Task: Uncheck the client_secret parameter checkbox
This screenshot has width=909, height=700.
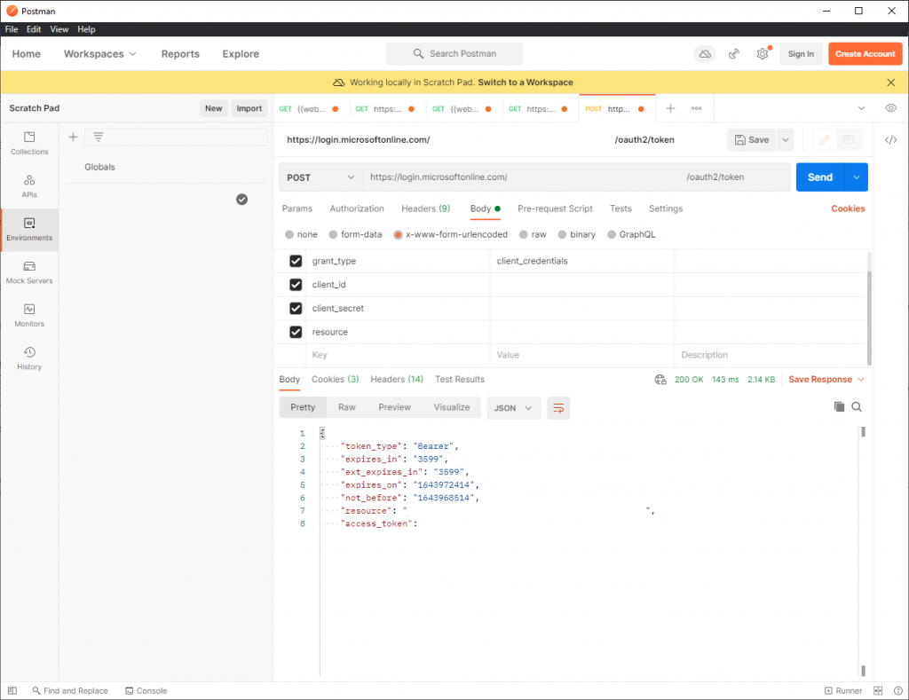Action: pos(296,309)
